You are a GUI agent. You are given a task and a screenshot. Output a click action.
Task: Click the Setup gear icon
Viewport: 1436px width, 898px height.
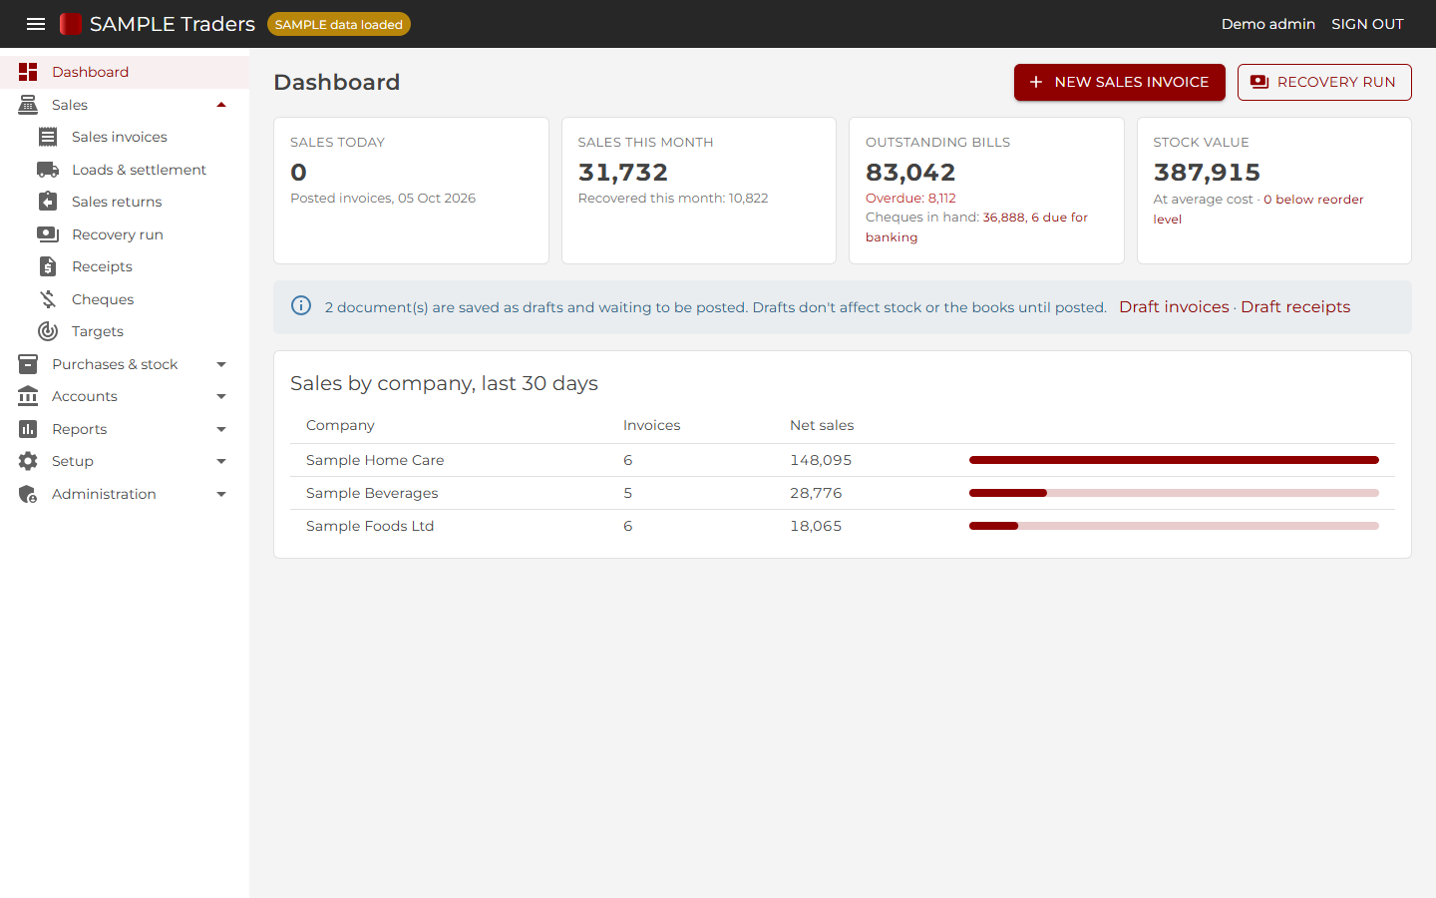(x=28, y=461)
